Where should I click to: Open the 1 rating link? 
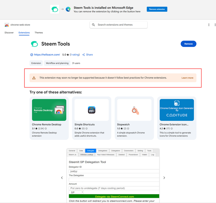pyautogui.click(x=75, y=55)
